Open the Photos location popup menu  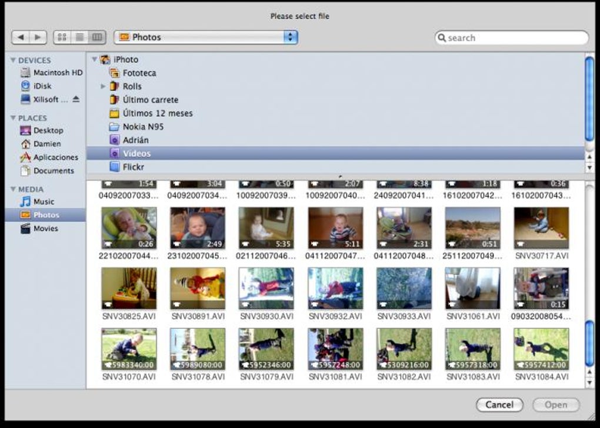[x=206, y=37]
